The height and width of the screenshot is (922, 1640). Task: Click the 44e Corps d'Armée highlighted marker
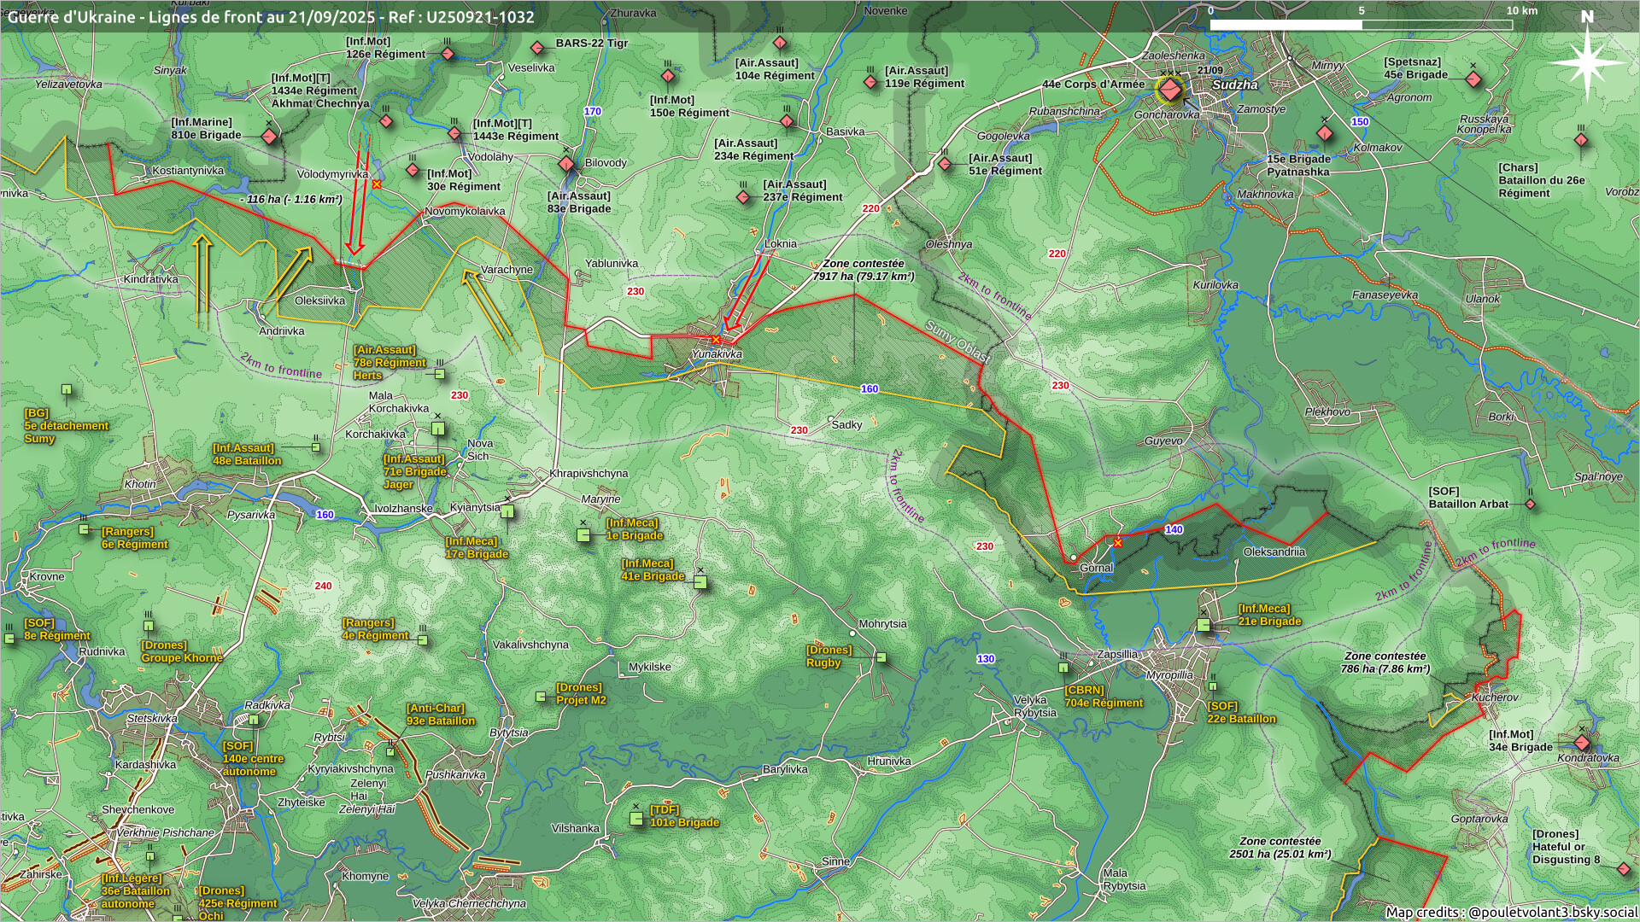click(x=1170, y=89)
